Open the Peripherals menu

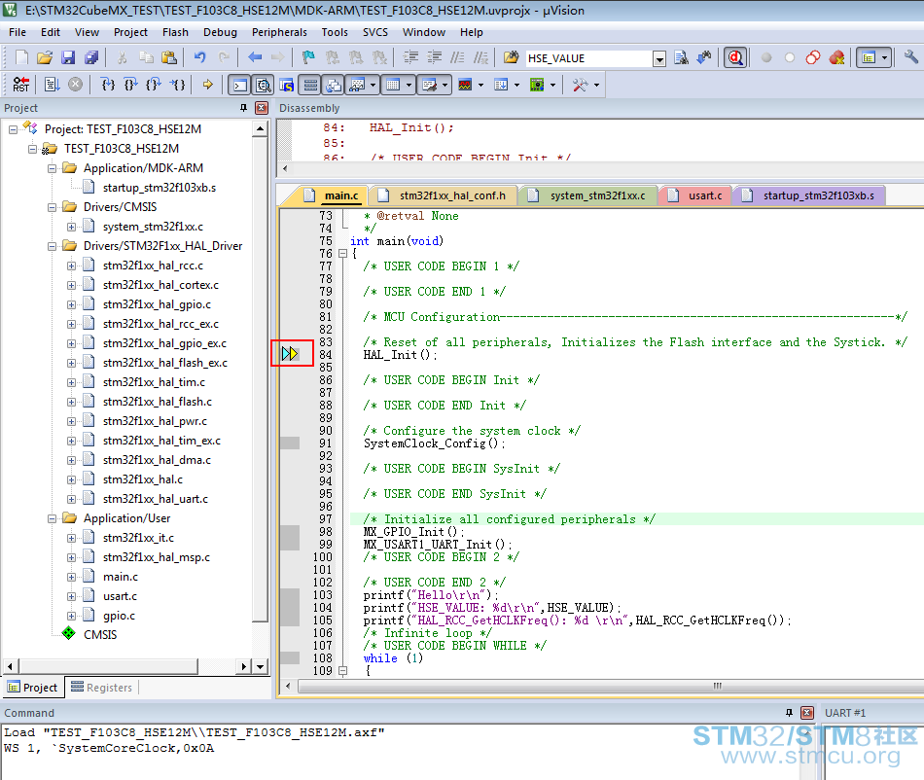click(279, 32)
